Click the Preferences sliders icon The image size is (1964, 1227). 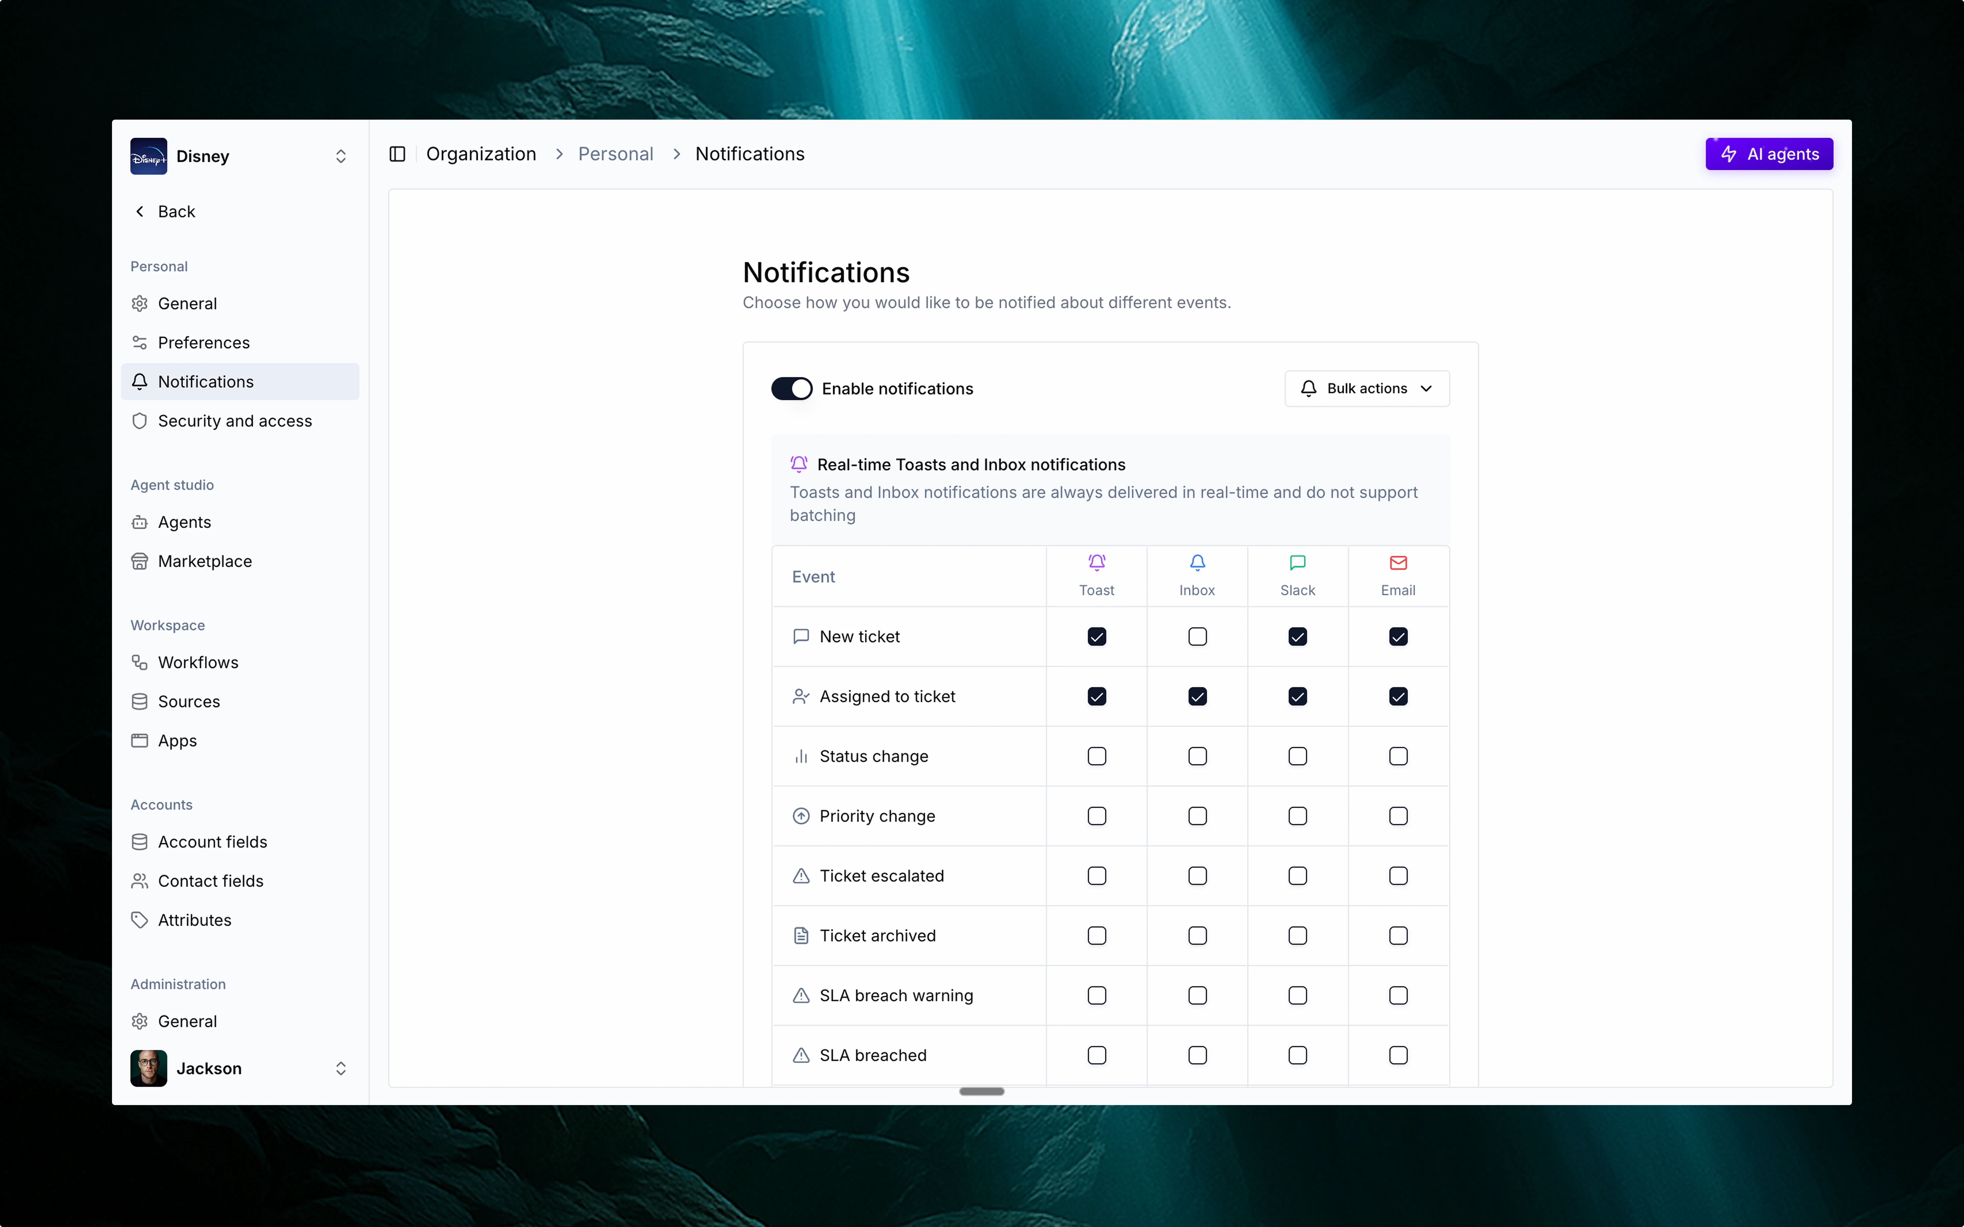tap(140, 343)
